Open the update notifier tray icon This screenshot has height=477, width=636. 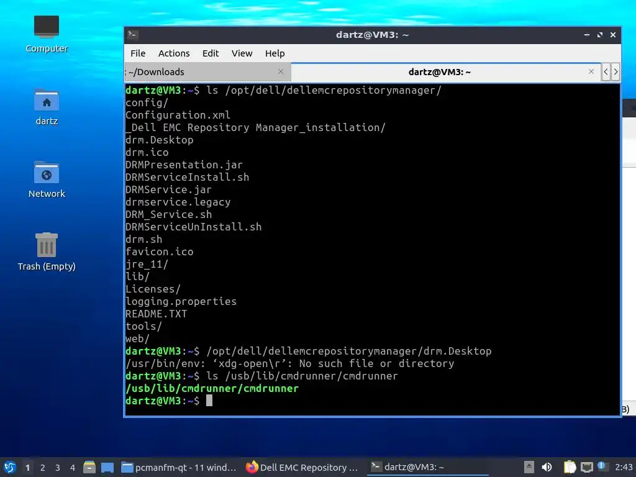coord(602,466)
